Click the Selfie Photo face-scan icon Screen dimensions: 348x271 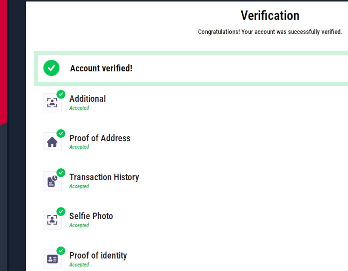[52, 220]
